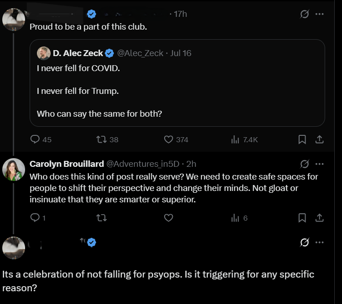This screenshot has height=304, width=342.
Task: Open the @Alec_Zeck profile handle
Action: coord(140,53)
